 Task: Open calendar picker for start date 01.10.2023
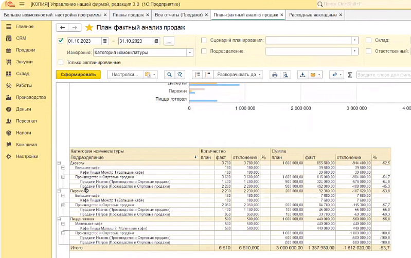click(x=105, y=40)
